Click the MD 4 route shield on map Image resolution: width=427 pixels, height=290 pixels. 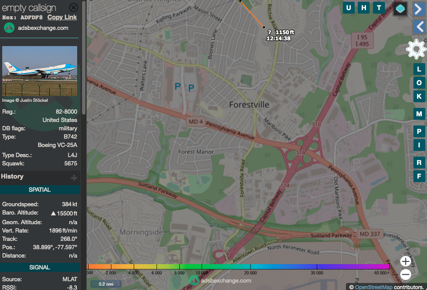tap(196, 122)
